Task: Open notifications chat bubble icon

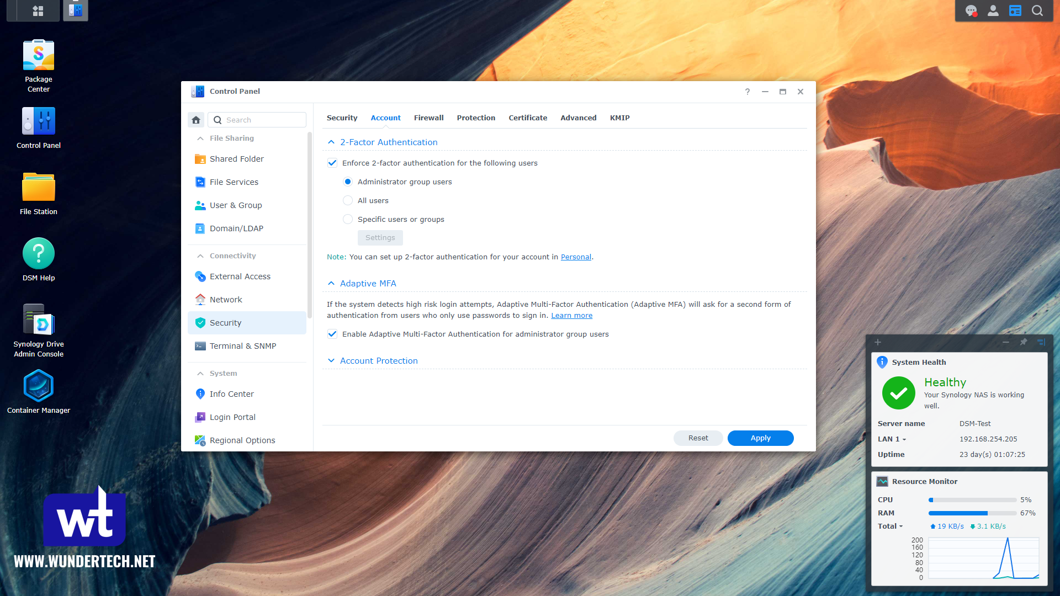Action: [x=971, y=10]
